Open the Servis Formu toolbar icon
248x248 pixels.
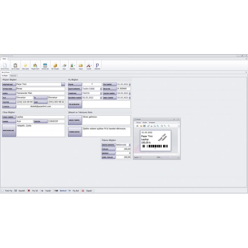[5, 66]
